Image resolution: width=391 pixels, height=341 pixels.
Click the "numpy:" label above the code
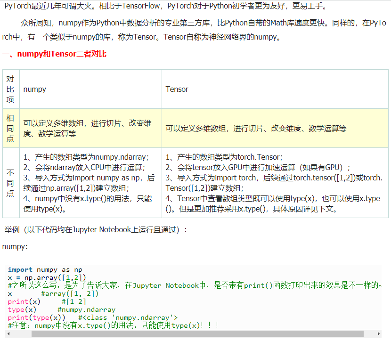coord(15,246)
